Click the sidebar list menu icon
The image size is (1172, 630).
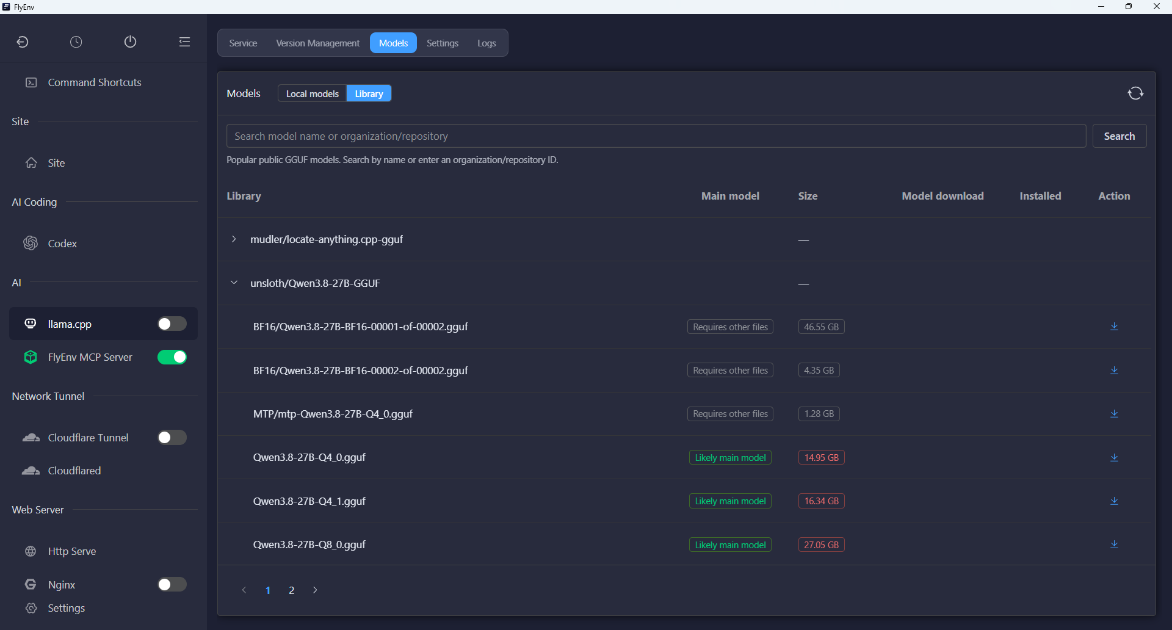point(184,42)
